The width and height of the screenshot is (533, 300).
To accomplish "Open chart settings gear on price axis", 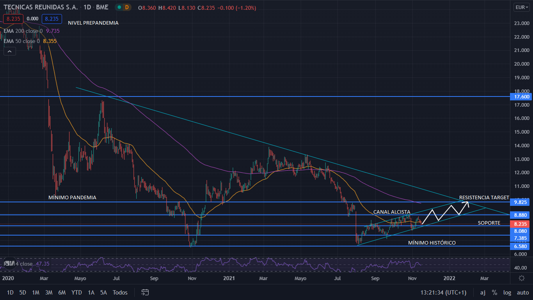I will point(521,278).
